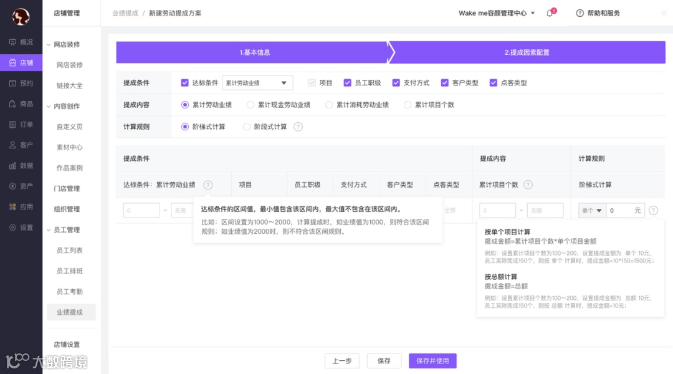Open 链接大全 menu item
The height and width of the screenshot is (374, 673).
click(x=70, y=85)
